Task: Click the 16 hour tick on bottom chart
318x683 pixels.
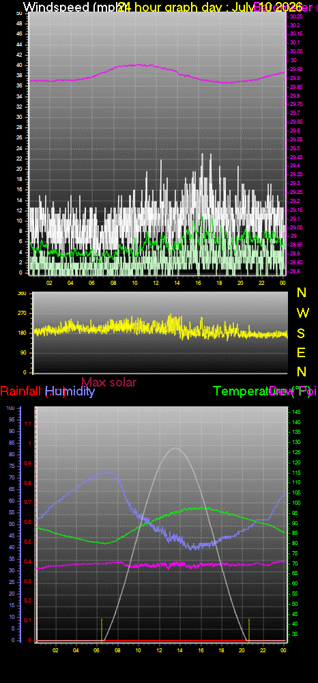Action: coord(201,650)
